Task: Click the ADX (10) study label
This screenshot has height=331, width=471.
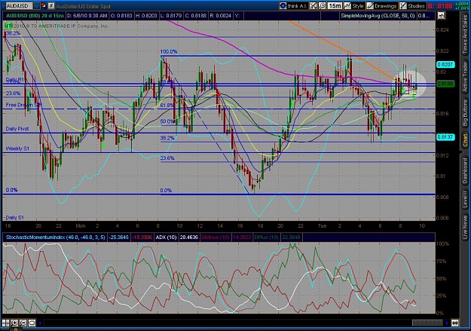Action: click(x=166, y=238)
